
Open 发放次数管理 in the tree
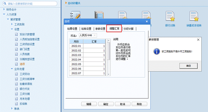(27, 34)
